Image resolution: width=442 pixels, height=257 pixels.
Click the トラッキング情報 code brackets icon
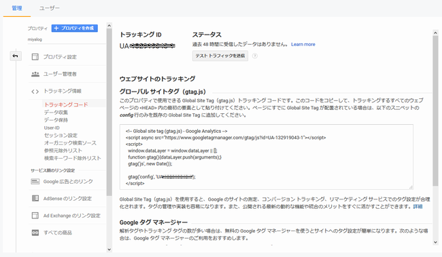click(x=35, y=92)
